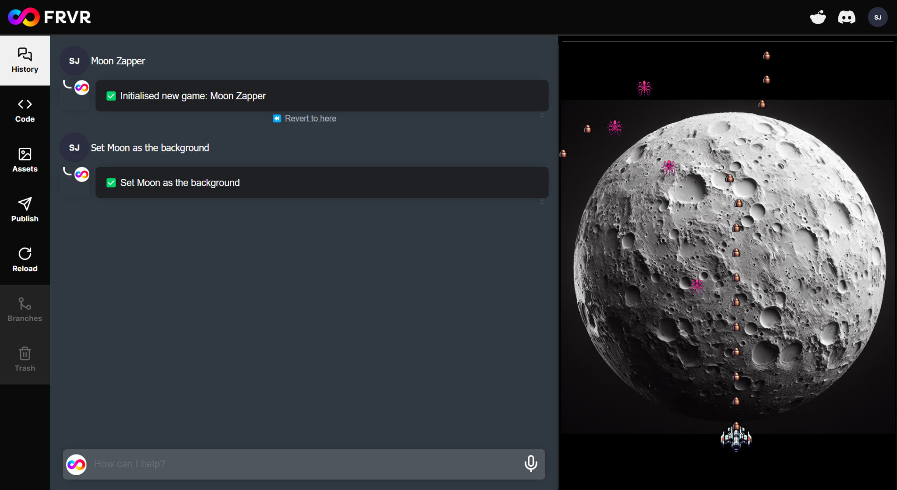
Task: Click the 'How can I help?' input
Action: (302, 464)
